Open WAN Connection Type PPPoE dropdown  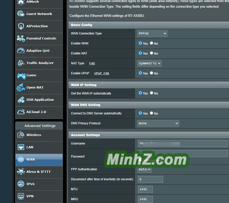pyautogui.click(x=152, y=33)
